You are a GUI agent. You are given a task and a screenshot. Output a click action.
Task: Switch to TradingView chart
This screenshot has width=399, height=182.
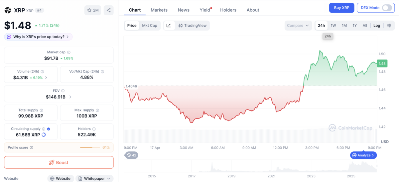pos(193,26)
